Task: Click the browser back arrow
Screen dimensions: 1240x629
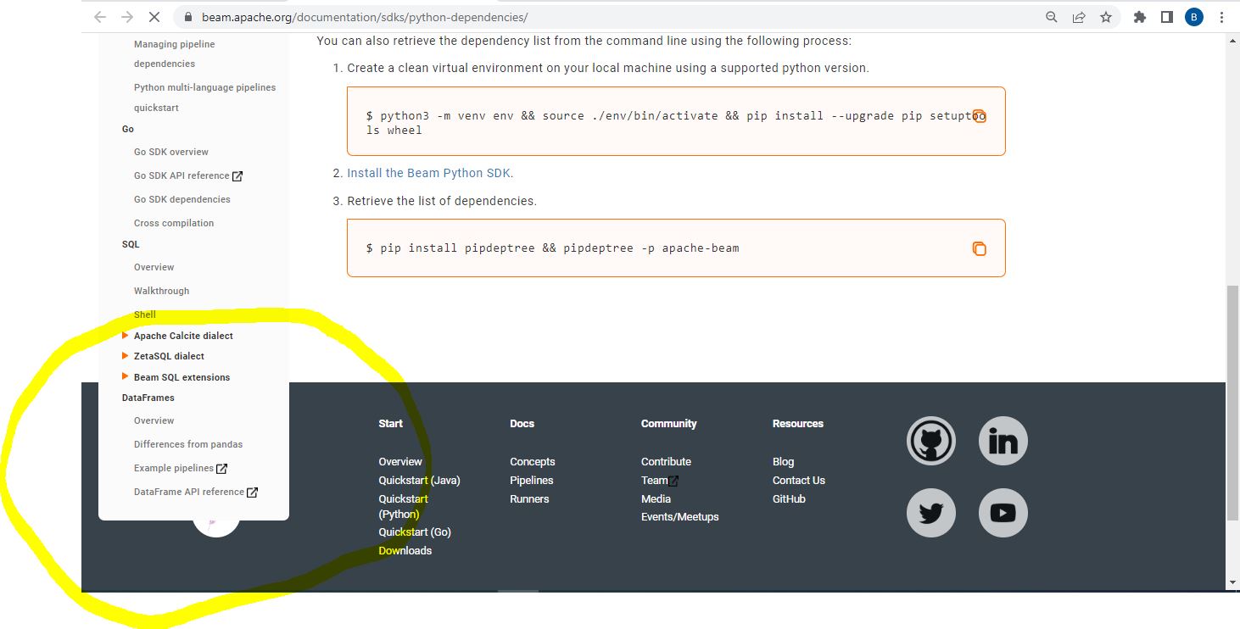Action: (100, 17)
